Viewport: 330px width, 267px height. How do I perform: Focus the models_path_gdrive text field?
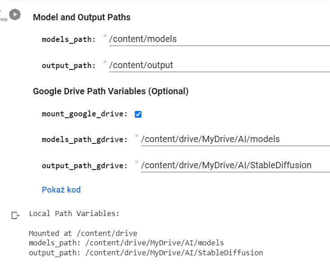pyautogui.click(x=235, y=139)
